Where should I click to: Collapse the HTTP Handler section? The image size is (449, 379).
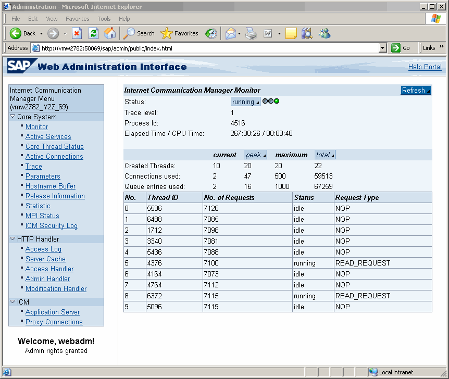pos(13,239)
